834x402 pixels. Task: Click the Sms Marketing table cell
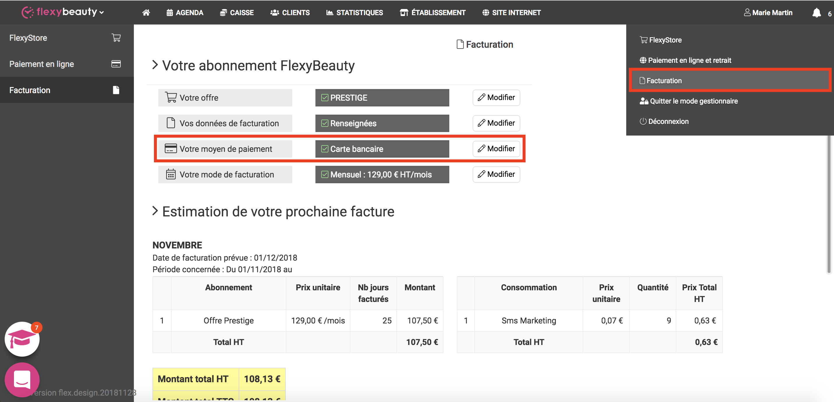528,321
